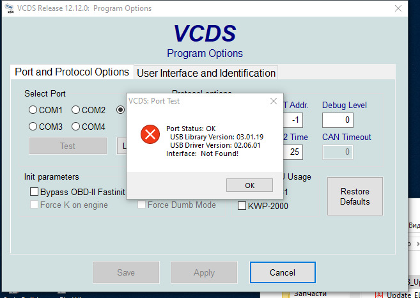This screenshot has height=298, width=420.
Task: Enable Bypass OBD-II Fastinit checkbox
Action: pos(35,192)
